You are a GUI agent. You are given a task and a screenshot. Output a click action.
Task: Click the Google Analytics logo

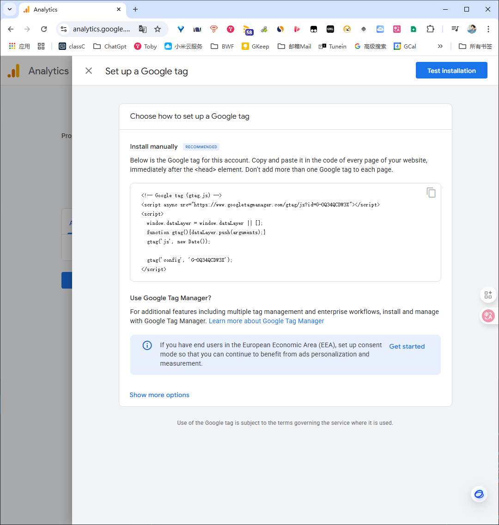[14, 71]
